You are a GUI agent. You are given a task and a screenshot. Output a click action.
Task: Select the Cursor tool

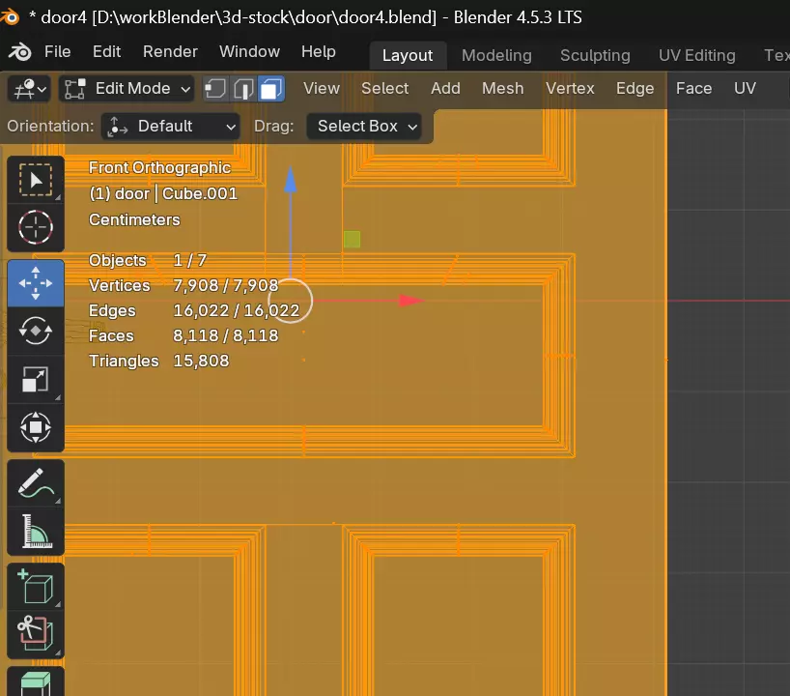36,227
